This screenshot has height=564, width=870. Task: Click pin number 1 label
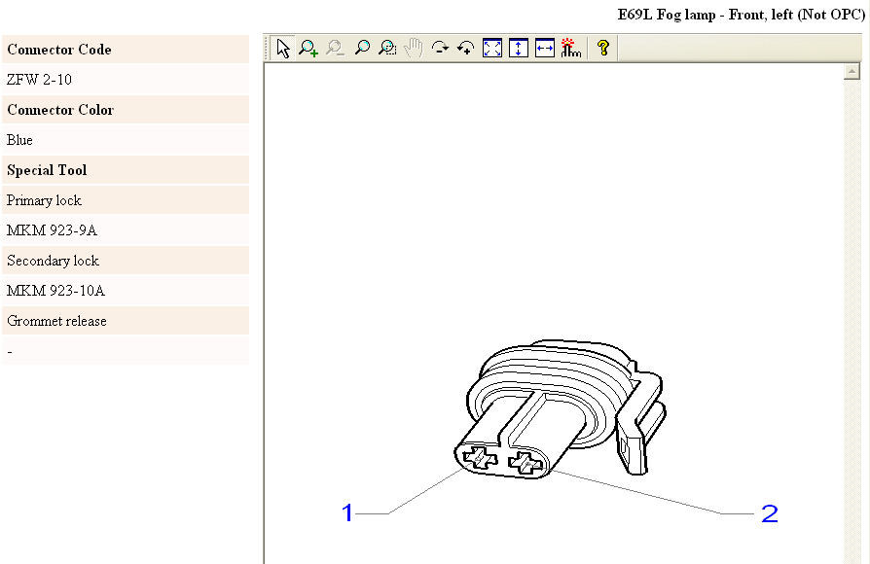347,513
